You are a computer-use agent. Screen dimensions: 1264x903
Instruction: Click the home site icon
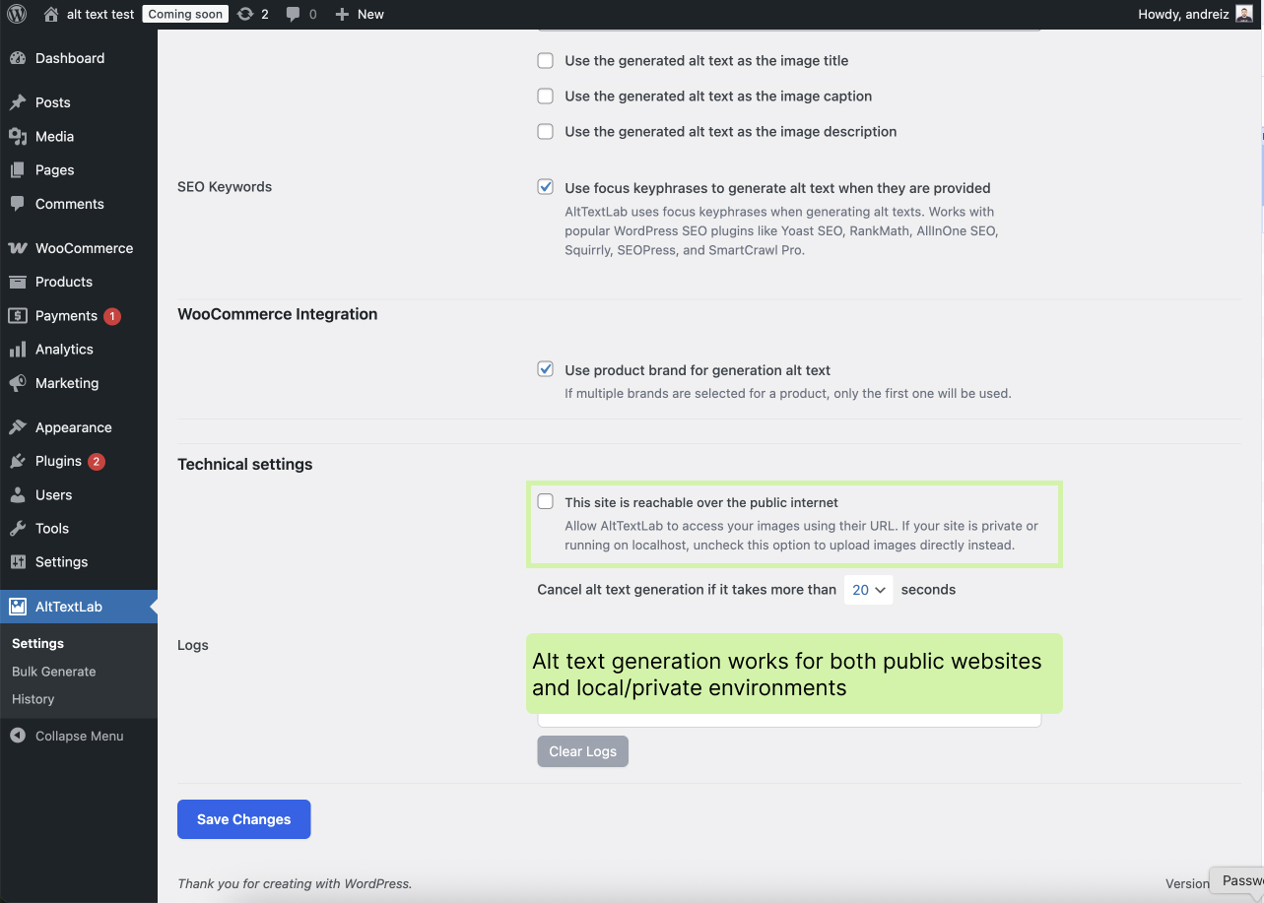[x=51, y=14]
